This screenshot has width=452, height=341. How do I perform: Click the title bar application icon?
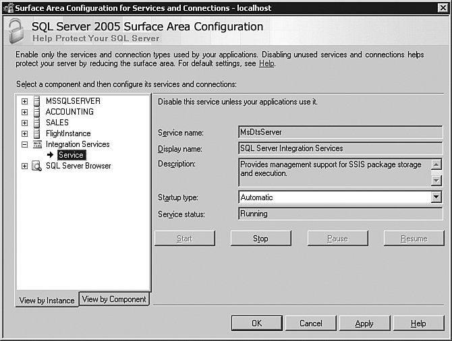tap(8, 8)
